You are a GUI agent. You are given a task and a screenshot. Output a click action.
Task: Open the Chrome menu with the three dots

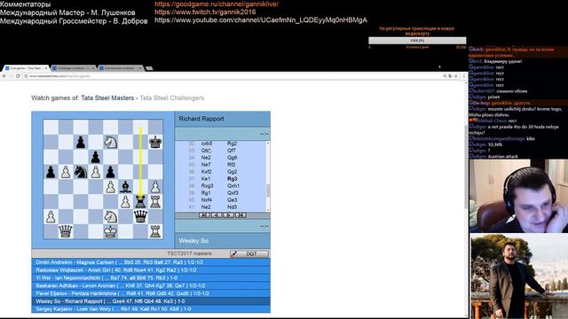point(464,76)
